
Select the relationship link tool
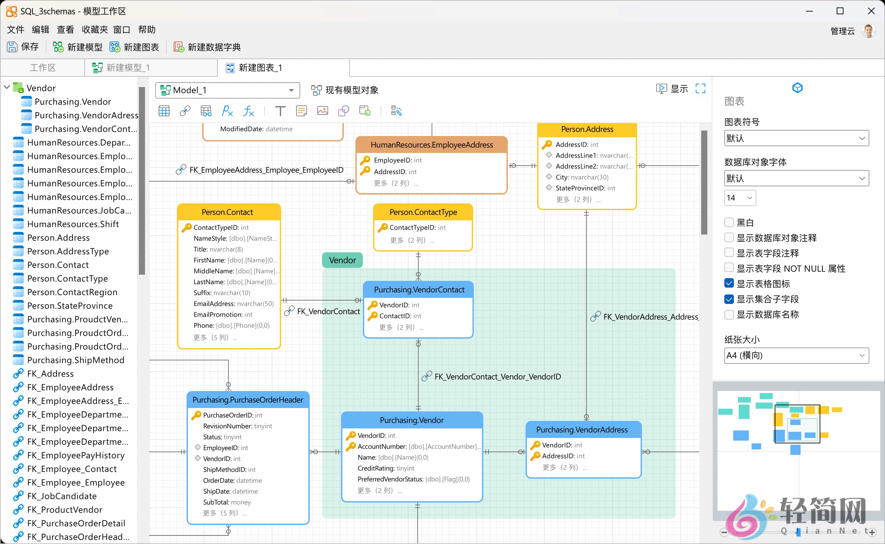pos(185,111)
